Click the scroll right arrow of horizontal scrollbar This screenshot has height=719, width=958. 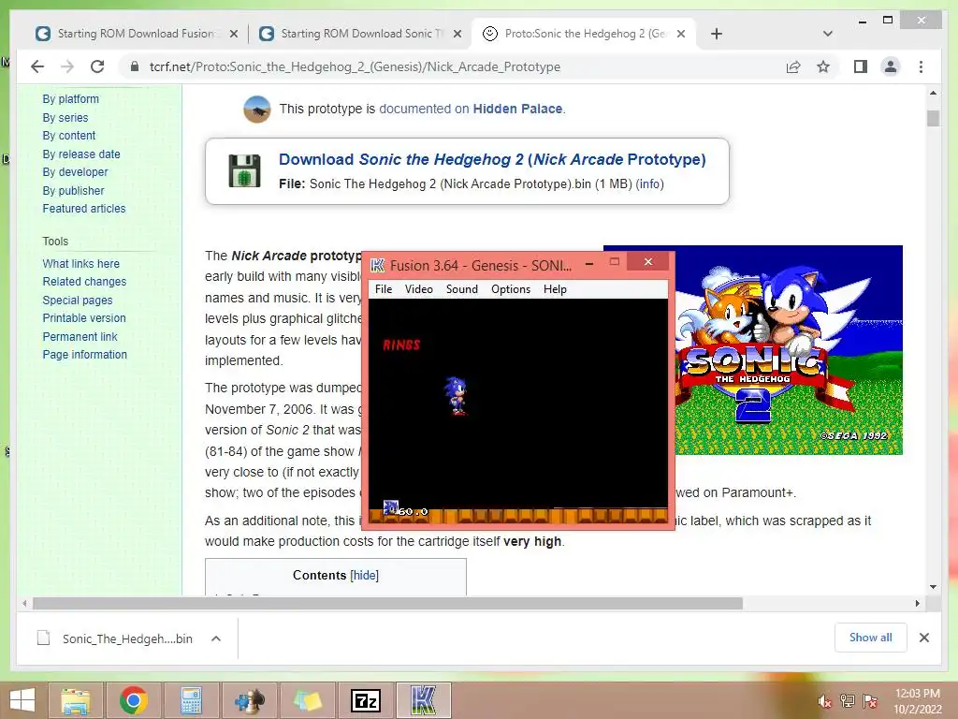(917, 604)
